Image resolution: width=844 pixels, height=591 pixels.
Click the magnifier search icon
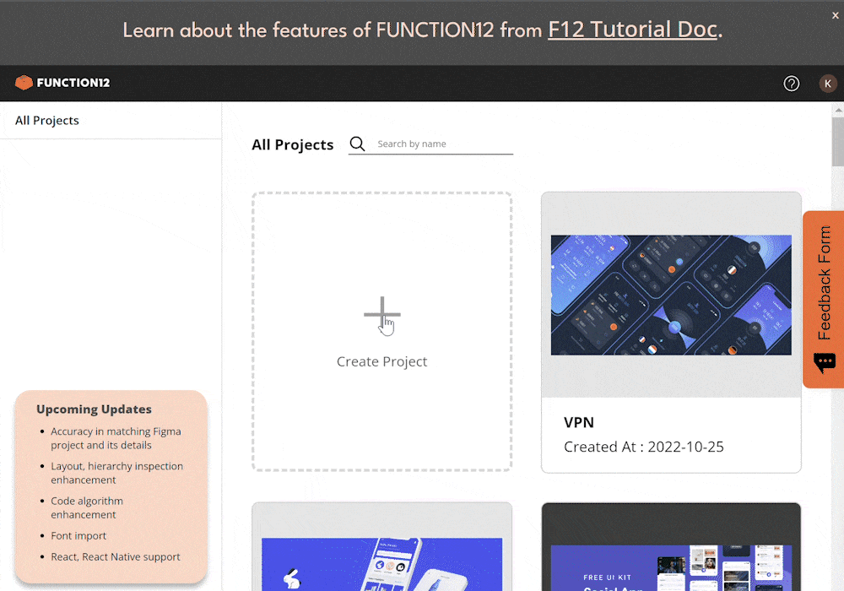click(x=357, y=144)
